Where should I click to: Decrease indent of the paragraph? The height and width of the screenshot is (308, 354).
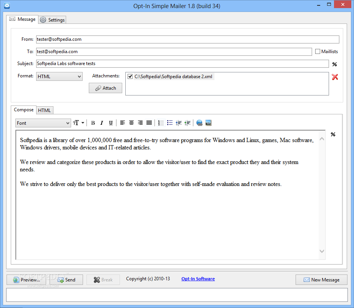[x=188, y=123]
